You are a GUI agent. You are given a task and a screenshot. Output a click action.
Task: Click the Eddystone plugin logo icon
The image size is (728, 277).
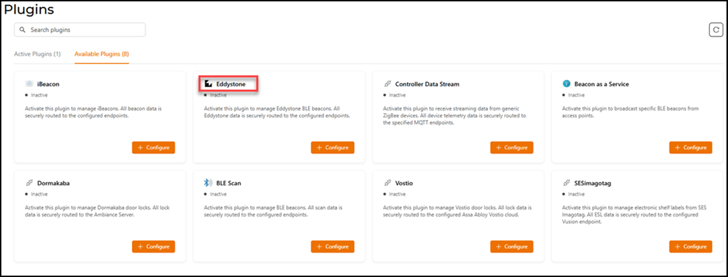208,84
